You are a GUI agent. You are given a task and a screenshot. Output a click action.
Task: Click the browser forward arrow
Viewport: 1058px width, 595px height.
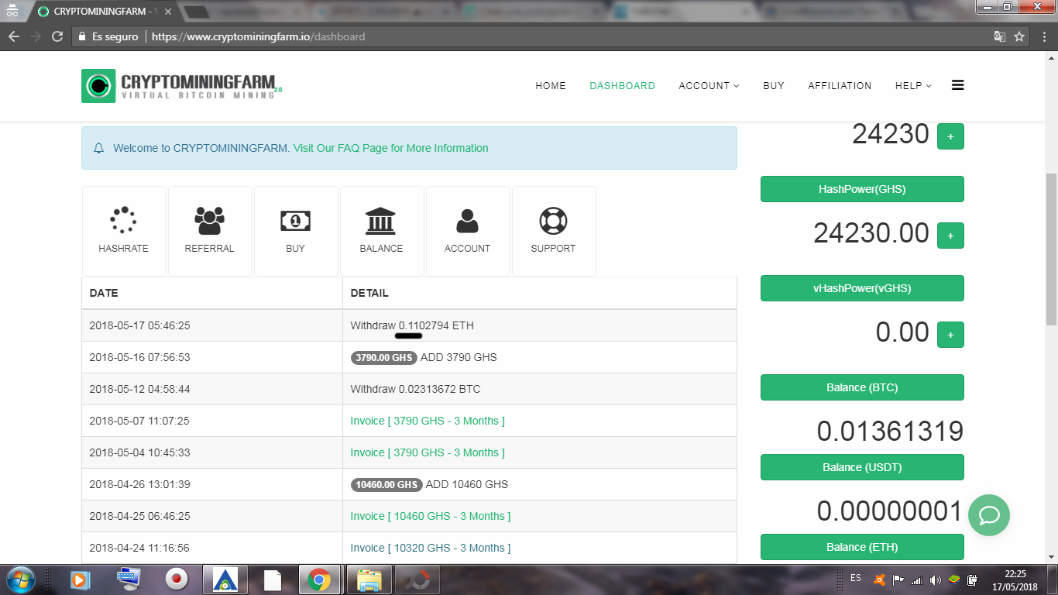(36, 36)
